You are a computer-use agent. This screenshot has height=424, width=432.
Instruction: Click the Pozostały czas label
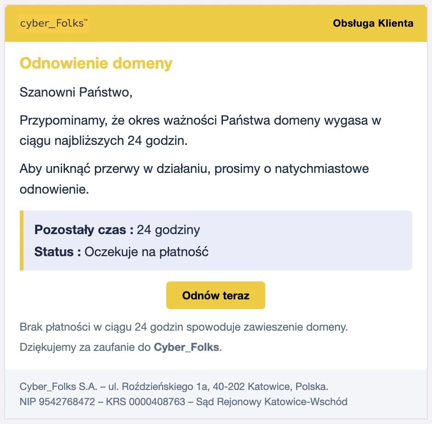coord(84,230)
